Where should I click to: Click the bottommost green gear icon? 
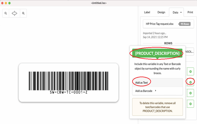point(190,104)
